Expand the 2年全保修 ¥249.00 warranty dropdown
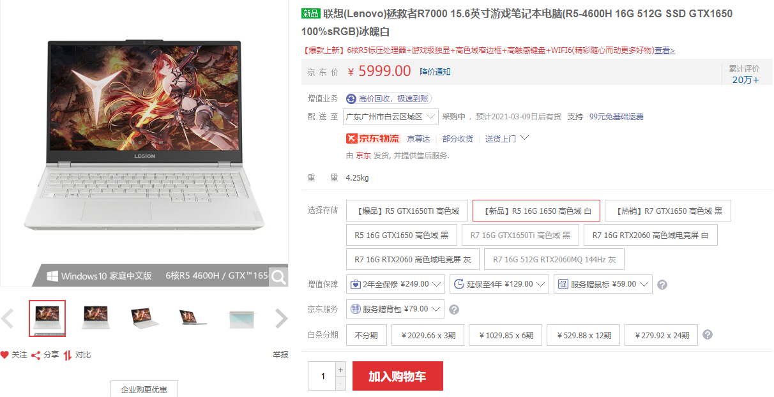This screenshot has width=774, height=397. [x=395, y=284]
